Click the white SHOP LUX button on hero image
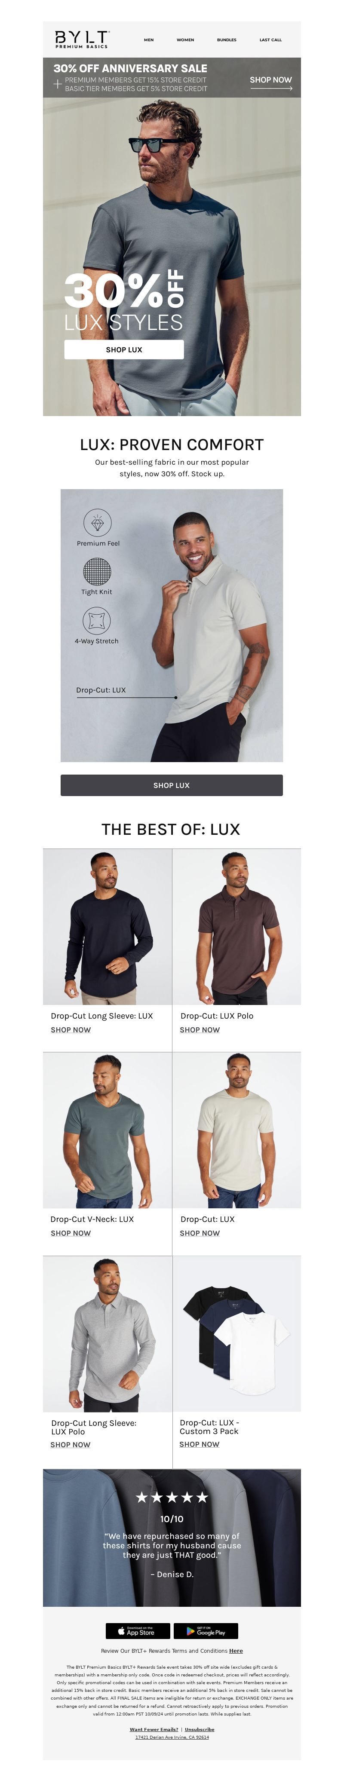The image size is (344, 1777). [124, 350]
